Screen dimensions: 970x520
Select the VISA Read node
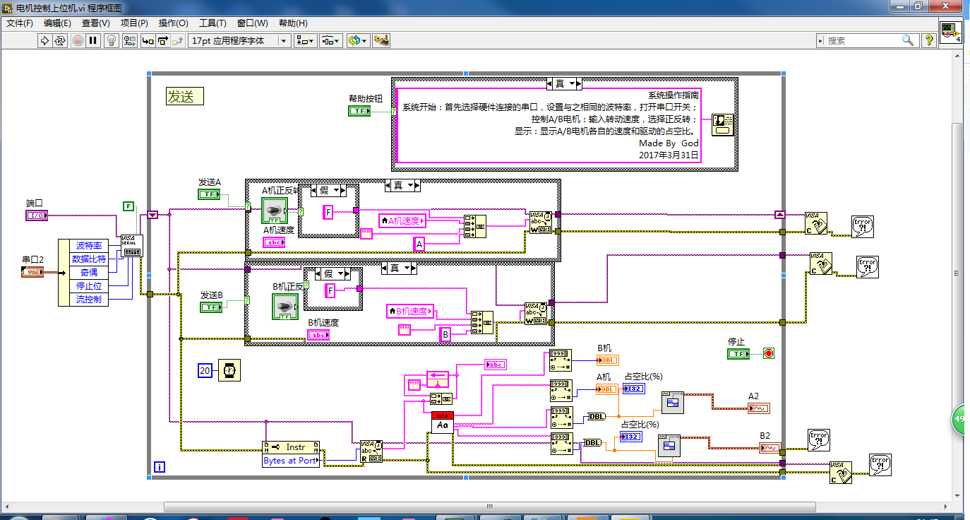371,451
